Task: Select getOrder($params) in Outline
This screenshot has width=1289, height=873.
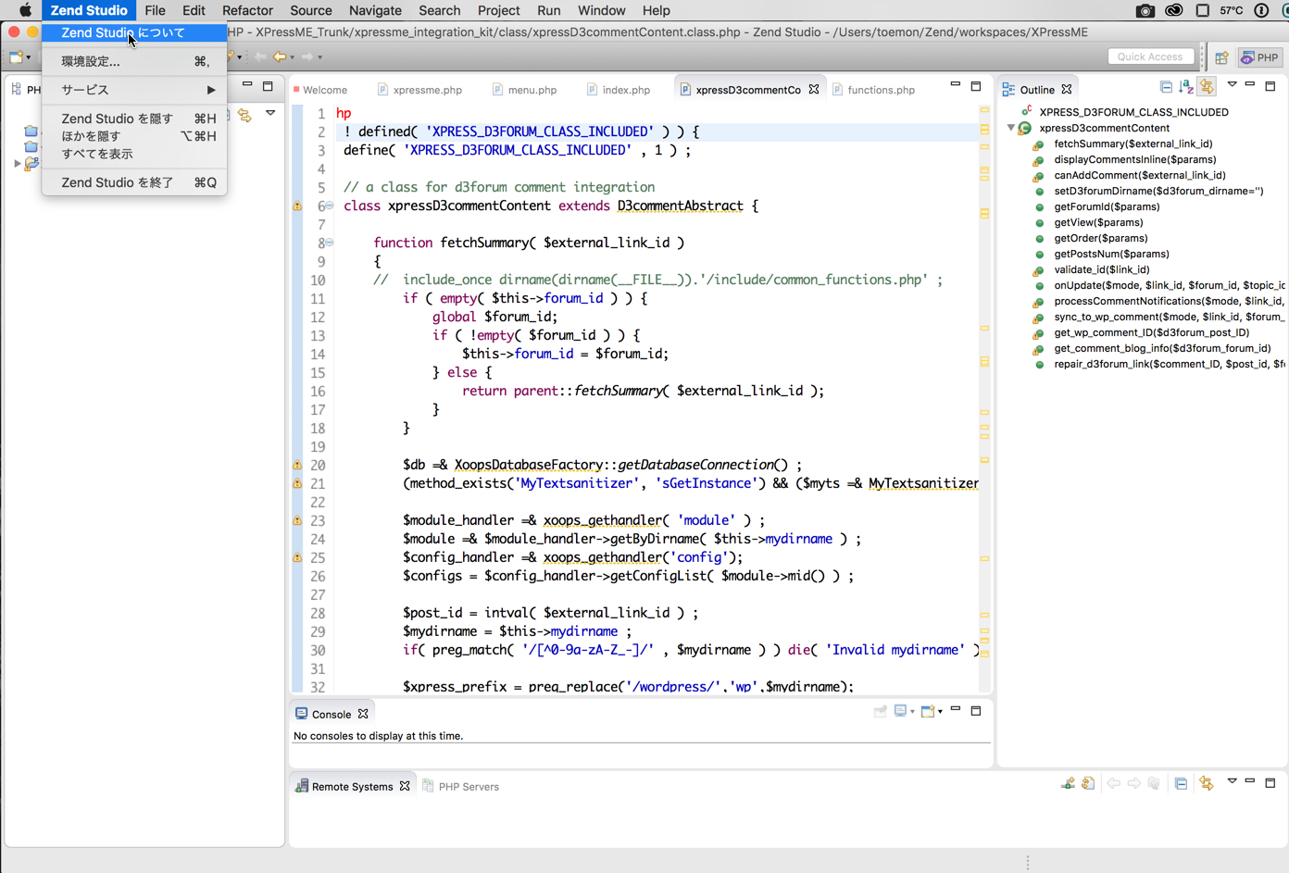Action: (x=1100, y=238)
